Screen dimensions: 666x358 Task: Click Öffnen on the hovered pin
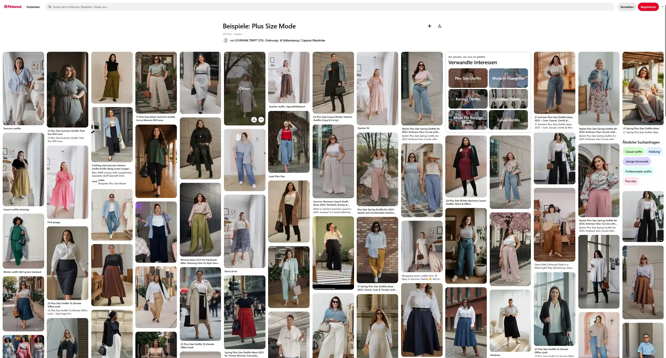coord(245,88)
